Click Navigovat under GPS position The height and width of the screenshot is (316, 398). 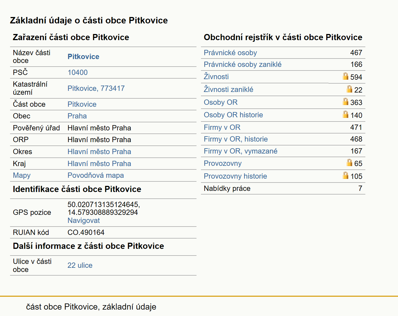point(84,220)
